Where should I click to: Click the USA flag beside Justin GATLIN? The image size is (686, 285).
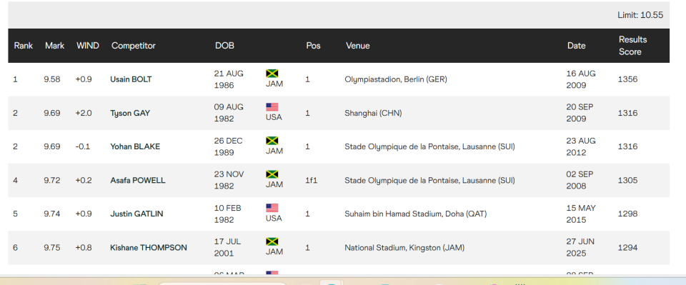(x=272, y=208)
